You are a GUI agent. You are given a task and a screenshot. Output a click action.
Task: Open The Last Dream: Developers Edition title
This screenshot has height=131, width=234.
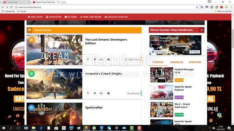click(x=106, y=41)
